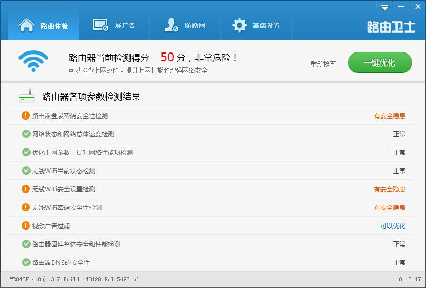This screenshot has width=426, height=288.
Task: Click green check icon for 无线WiFi当前状态检测
Action: (26, 170)
